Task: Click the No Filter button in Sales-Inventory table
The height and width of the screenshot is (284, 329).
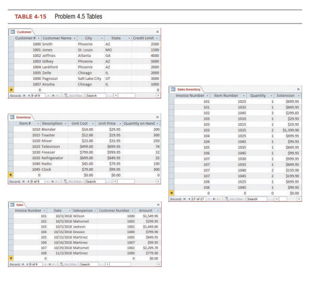Action: coord(234,199)
